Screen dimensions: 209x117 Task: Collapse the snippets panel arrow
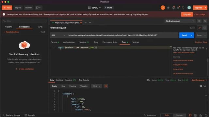(206, 49)
